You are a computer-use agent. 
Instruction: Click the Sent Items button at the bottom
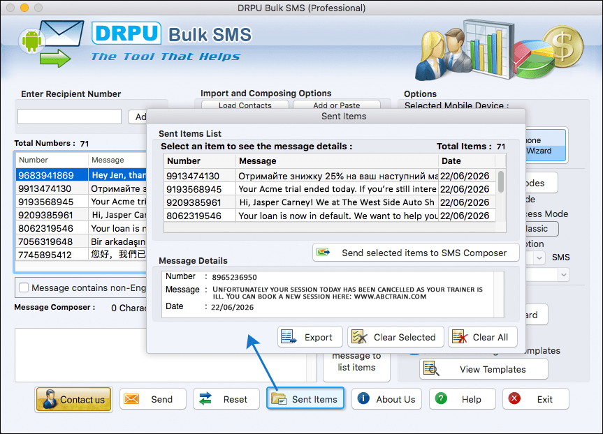pyautogui.click(x=305, y=398)
